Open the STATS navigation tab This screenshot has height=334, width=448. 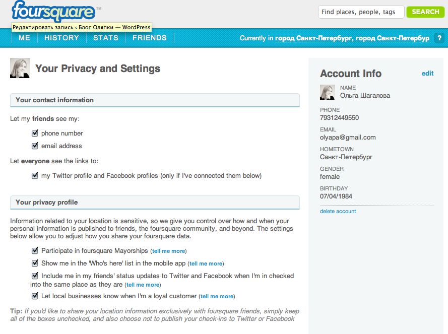106,38
